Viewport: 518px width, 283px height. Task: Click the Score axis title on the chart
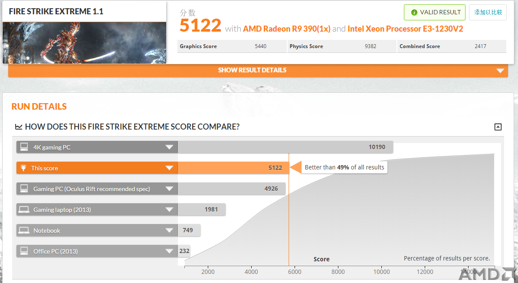click(321, 259)
